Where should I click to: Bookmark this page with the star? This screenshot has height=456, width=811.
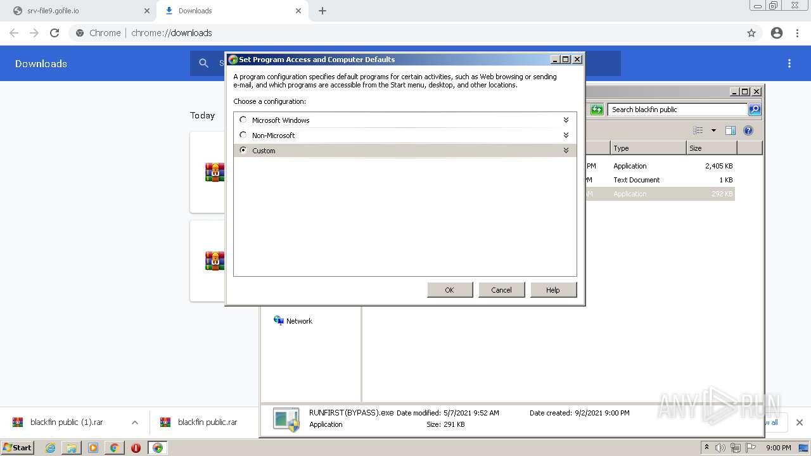[x=751, y=33]
